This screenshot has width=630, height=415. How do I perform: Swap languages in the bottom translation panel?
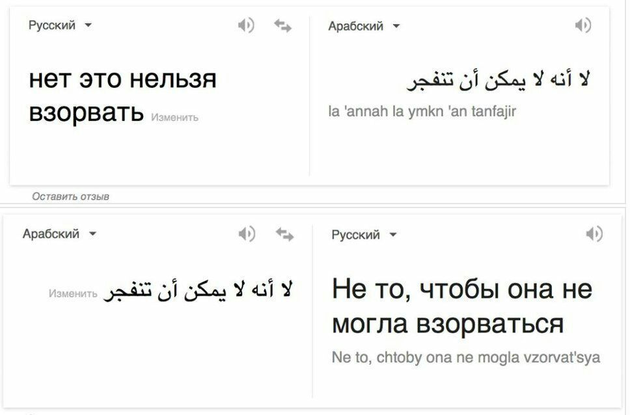coord(284,234)
